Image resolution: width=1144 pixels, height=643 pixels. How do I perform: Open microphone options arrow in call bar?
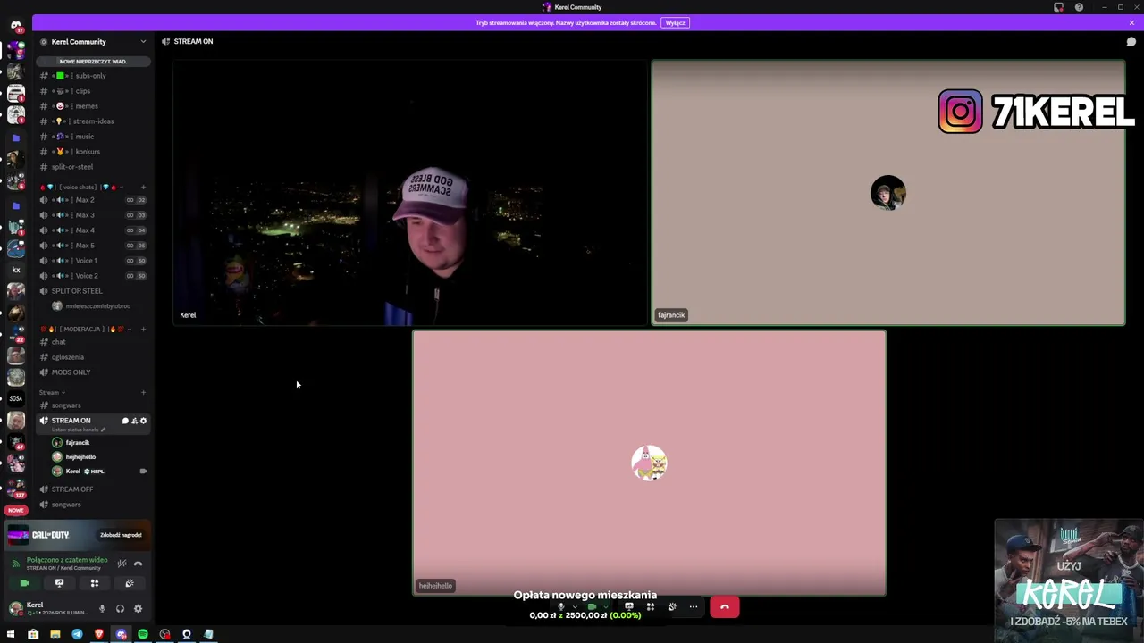coord(574,607)
